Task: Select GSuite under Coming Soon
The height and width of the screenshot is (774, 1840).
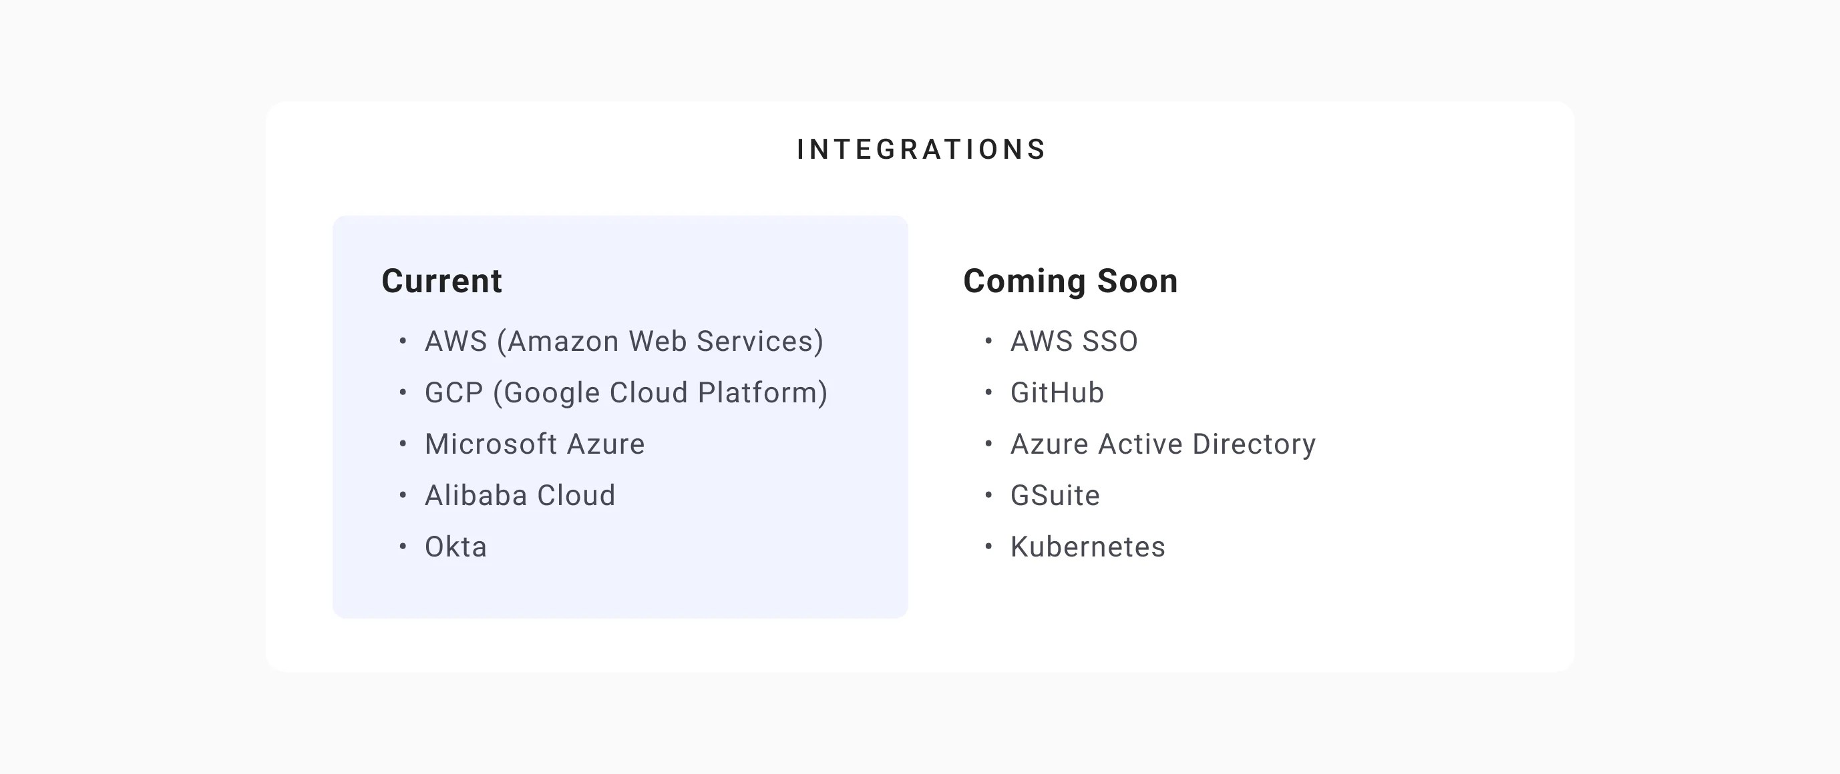Action: click(x=1055, y=494)
